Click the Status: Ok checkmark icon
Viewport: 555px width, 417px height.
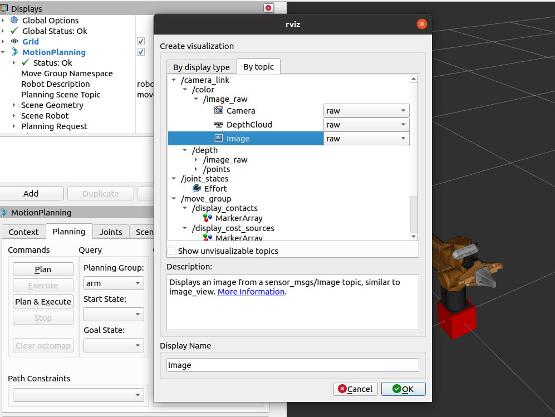(25, 63)
